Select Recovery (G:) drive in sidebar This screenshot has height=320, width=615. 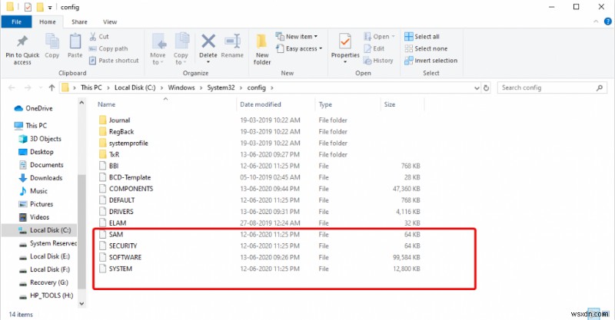[x=44, y=282]
